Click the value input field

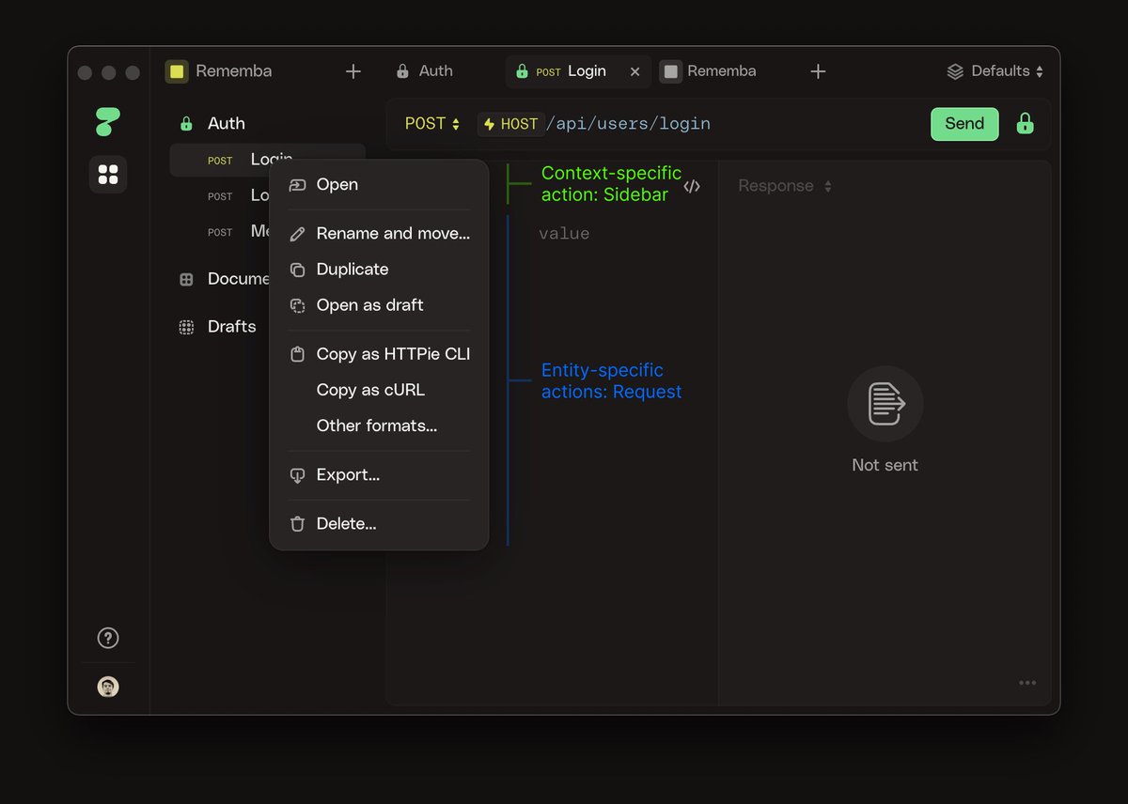[x=564, y=234]
